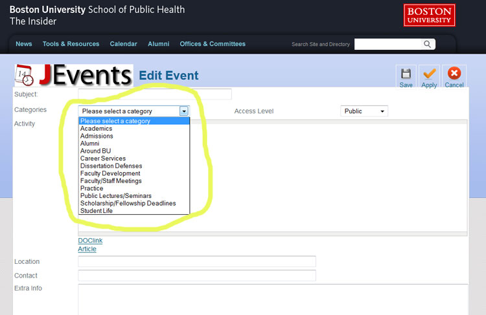Focus the Location input field
486x315 pixels.
pyautogui.click(x=197, y=261)
